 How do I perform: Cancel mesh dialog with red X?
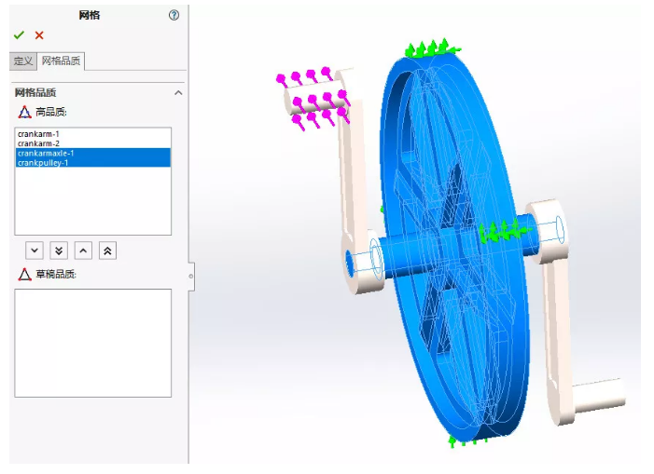pos(39,35)
